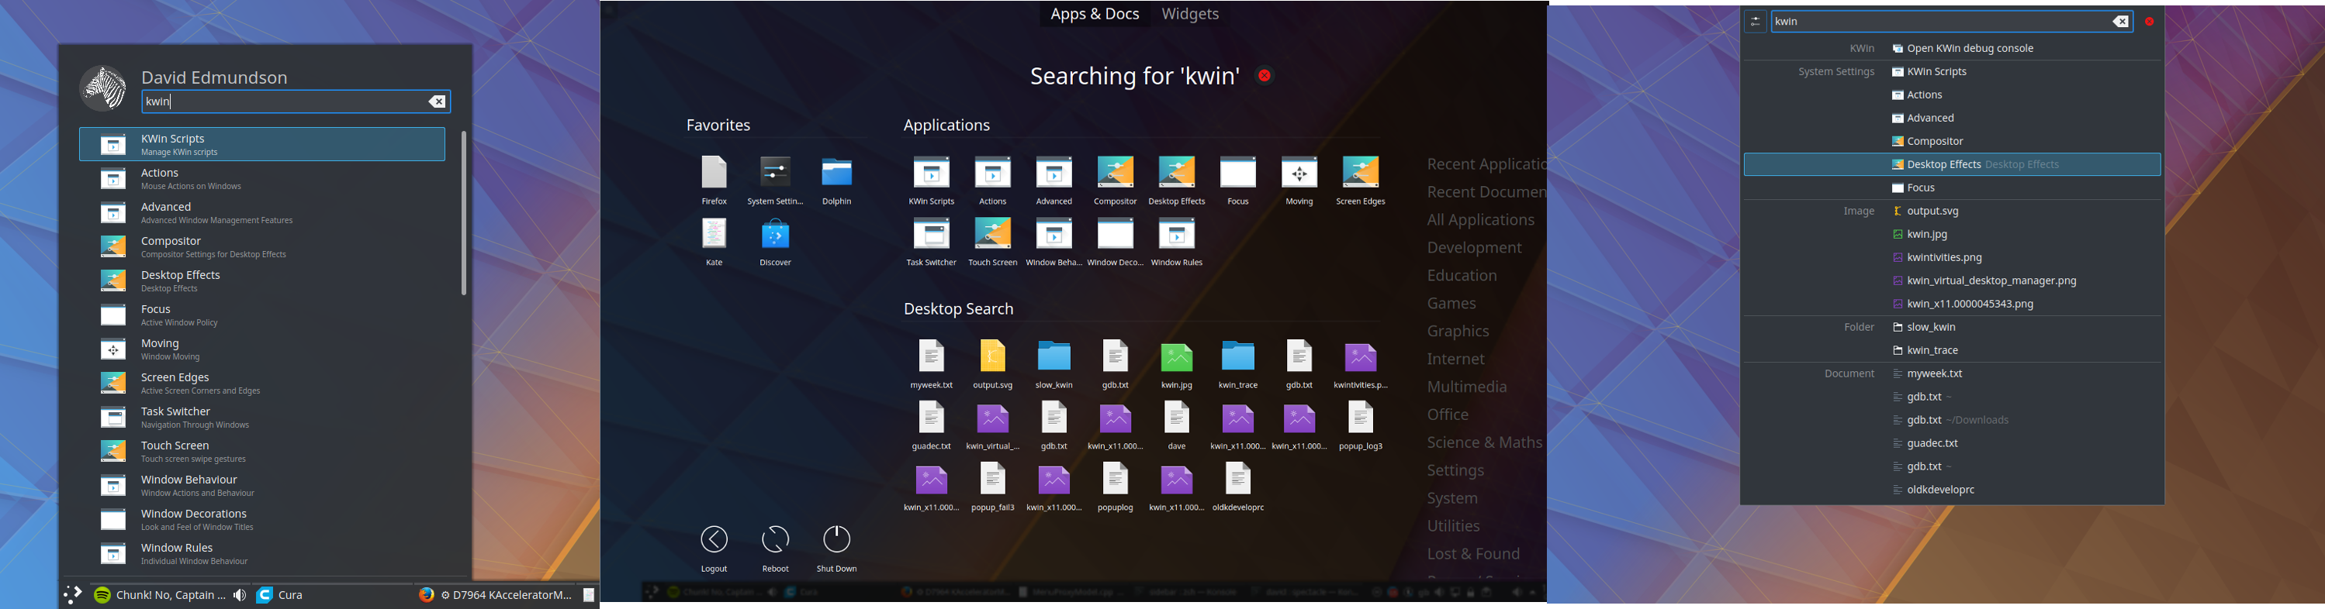Image resolution: width=2325 pixels, height=609 pixels.
Task: Open Window Rules entry in launcher list
Action: coord(261,554)
